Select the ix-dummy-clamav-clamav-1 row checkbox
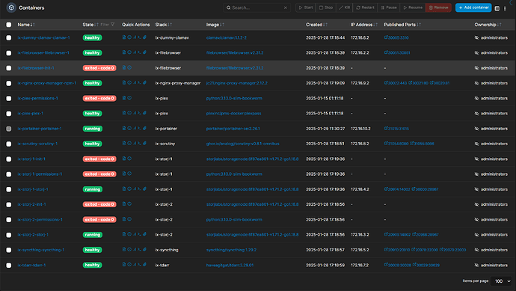Image resolution: width=516 pixels, height=291 pixels. (9, 38)
